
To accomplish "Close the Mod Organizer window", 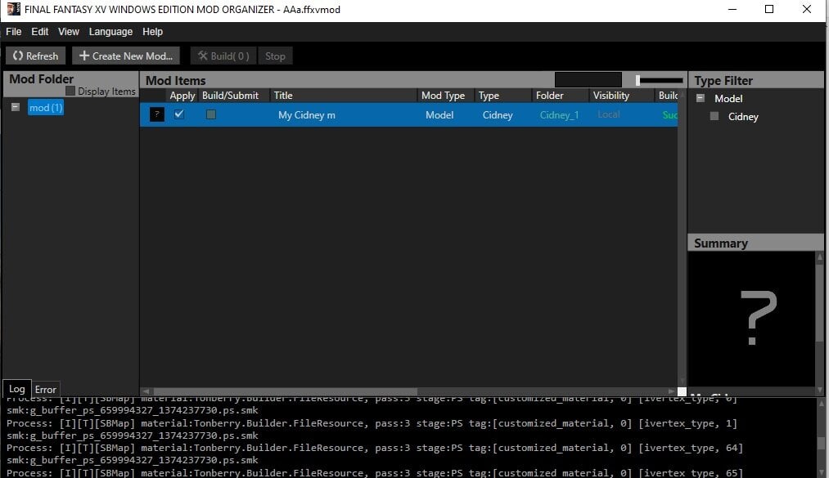I will (x=807, y=9).
